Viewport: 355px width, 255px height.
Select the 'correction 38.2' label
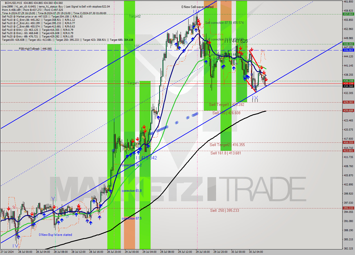point(132,165)
